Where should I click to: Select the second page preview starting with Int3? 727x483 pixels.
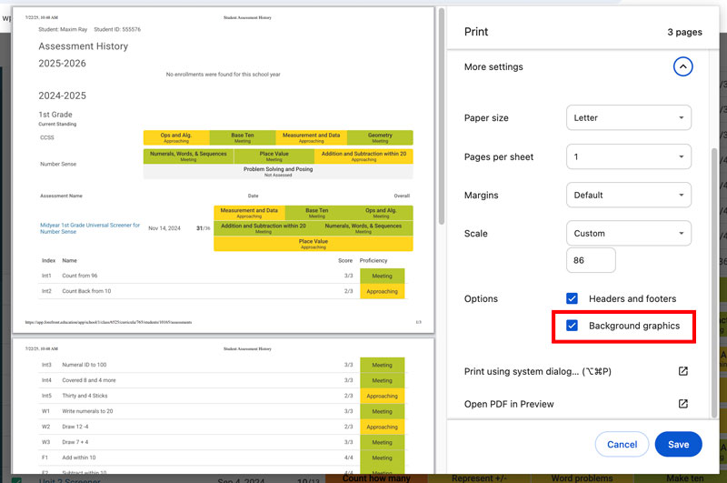point(223,409)
